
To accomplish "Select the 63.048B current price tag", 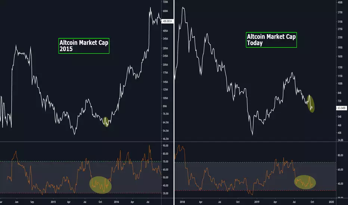I will tap(341, 108).
